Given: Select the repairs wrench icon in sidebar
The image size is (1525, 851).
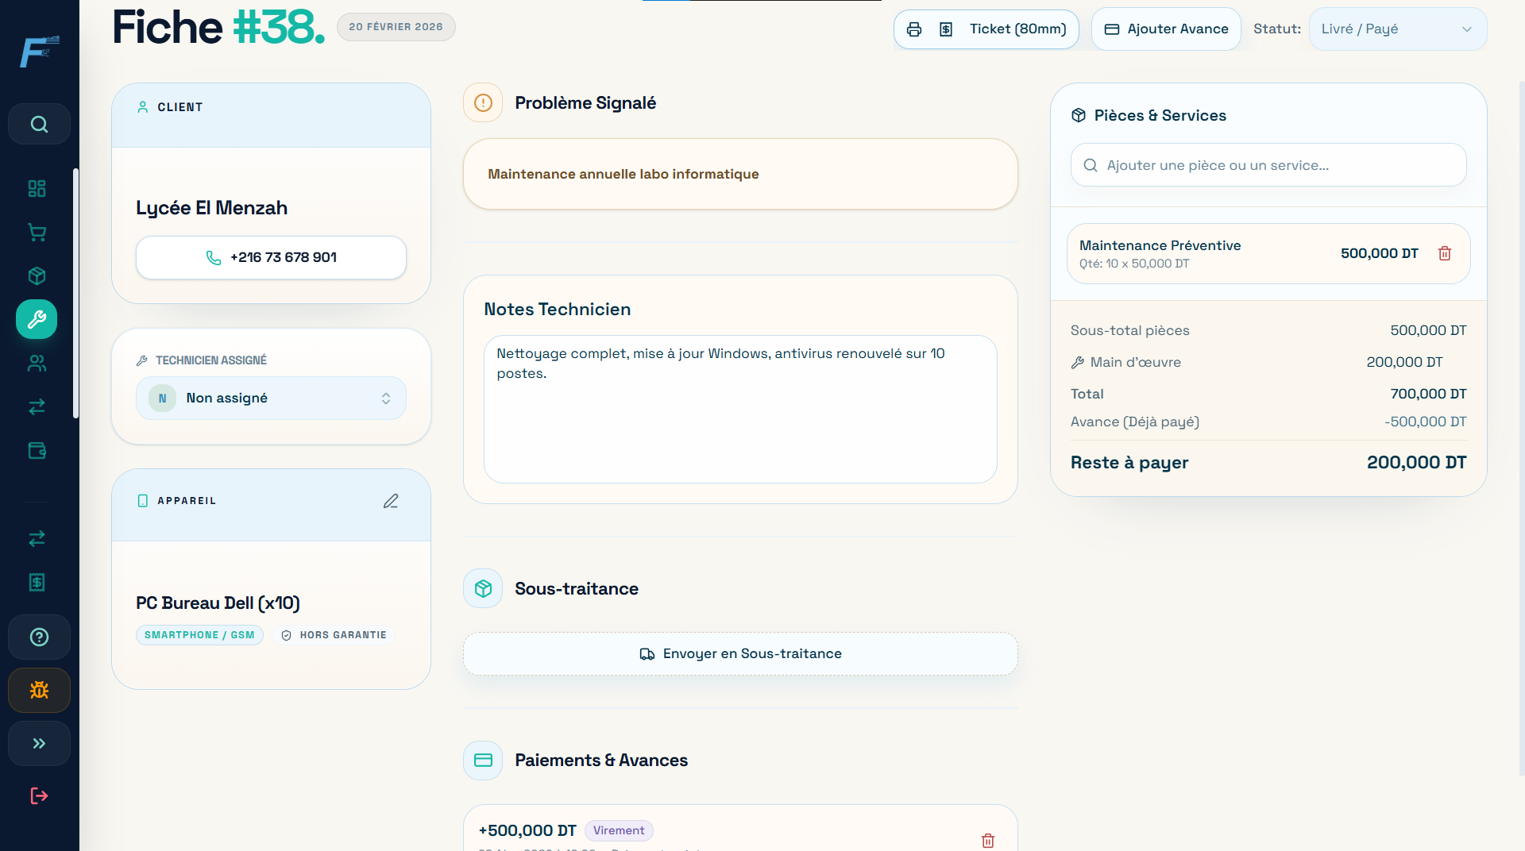Looking at the screenshot, I should click(x=36, y=319).
